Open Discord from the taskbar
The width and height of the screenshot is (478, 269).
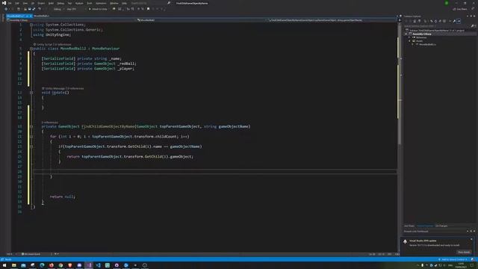(80, 265)
